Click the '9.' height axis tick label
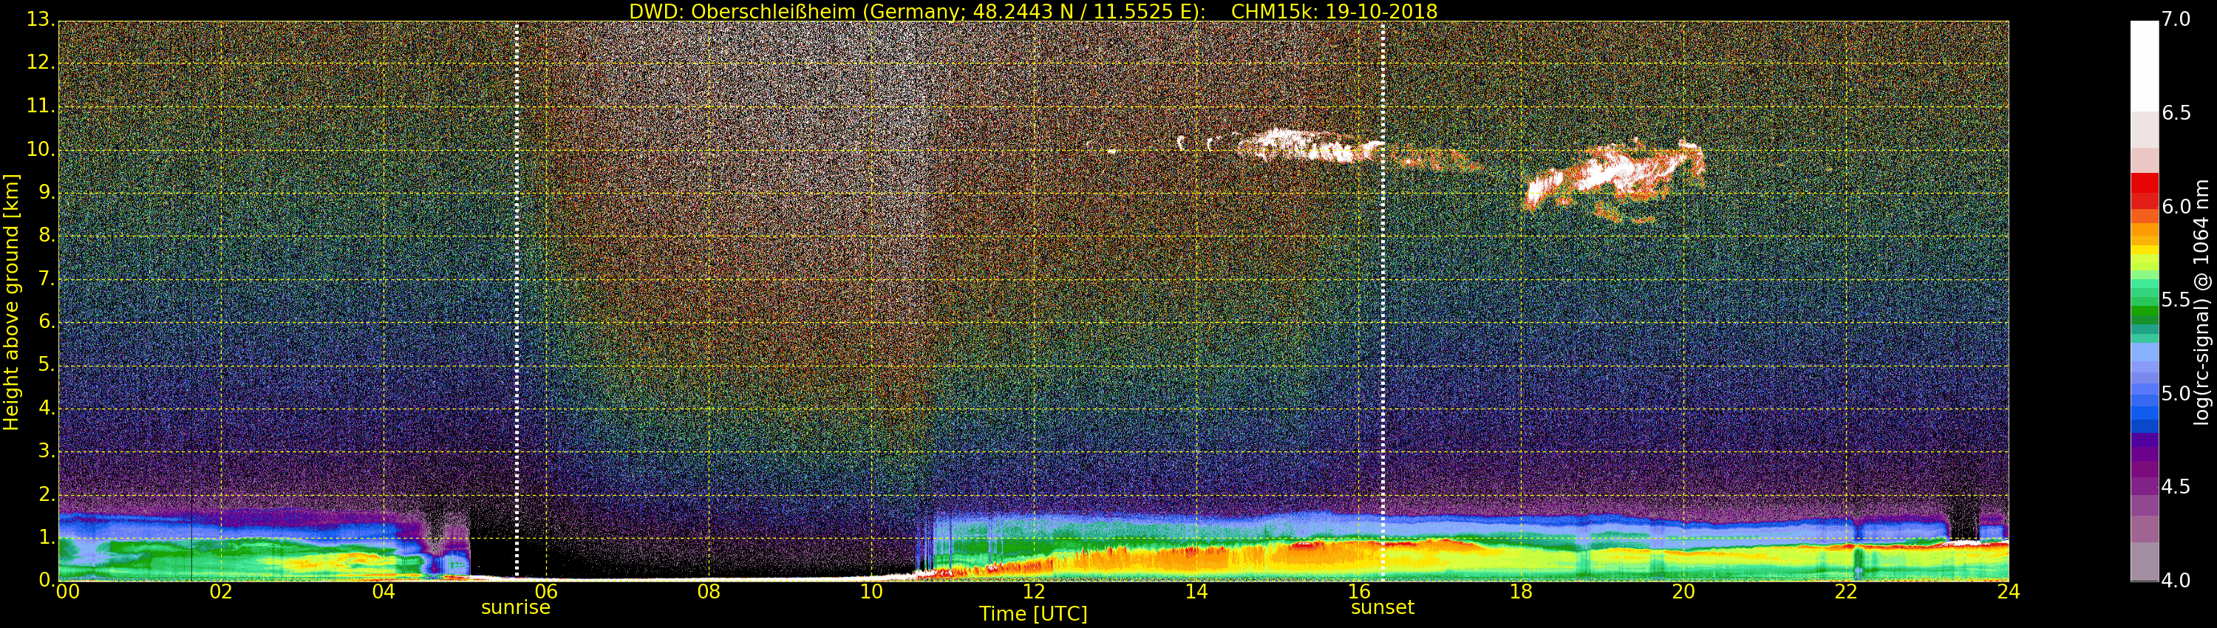The width and height of the screenshot is (2217, 628). coord(47,193)
